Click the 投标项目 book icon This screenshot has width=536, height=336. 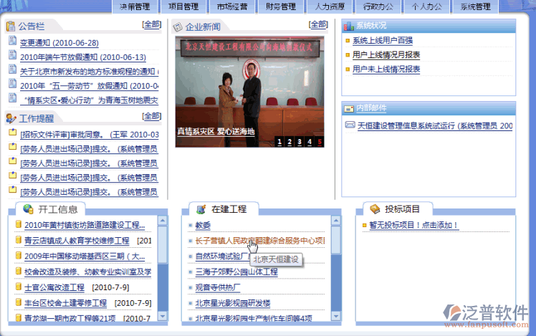coord(374,209)
